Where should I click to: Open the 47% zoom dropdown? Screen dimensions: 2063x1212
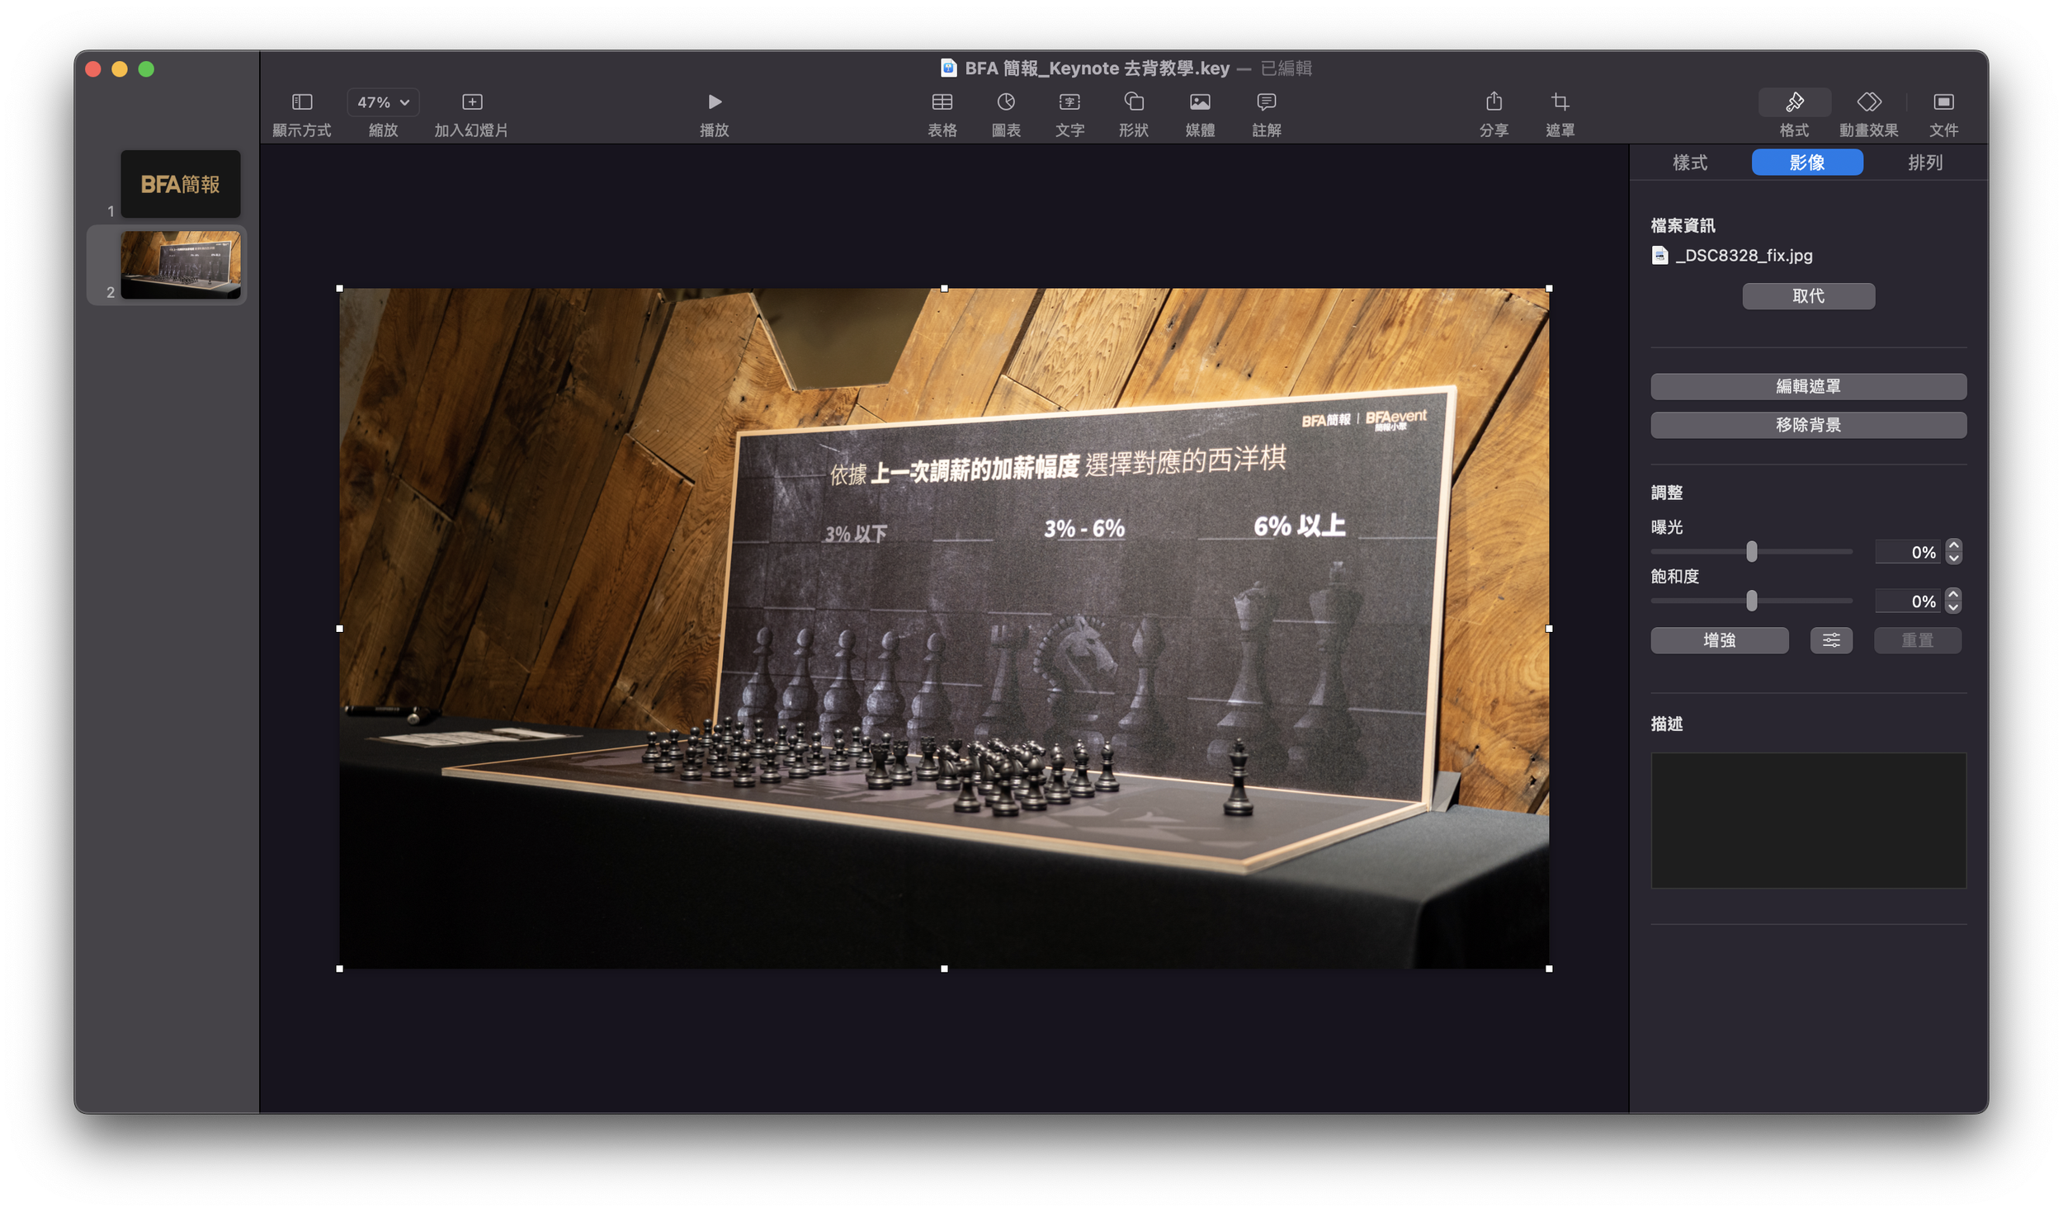[380, 102]
